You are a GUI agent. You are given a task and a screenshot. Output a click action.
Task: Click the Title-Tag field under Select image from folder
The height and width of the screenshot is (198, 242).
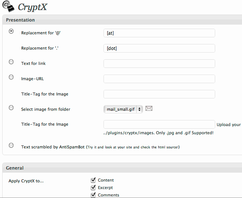159,124
